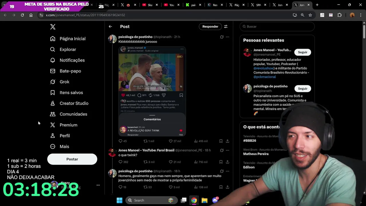Open the Explorar page

[63, 49]
